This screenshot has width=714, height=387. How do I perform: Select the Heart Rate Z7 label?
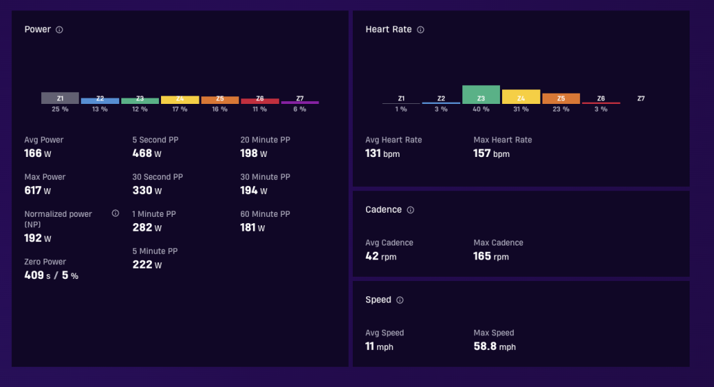641,98
